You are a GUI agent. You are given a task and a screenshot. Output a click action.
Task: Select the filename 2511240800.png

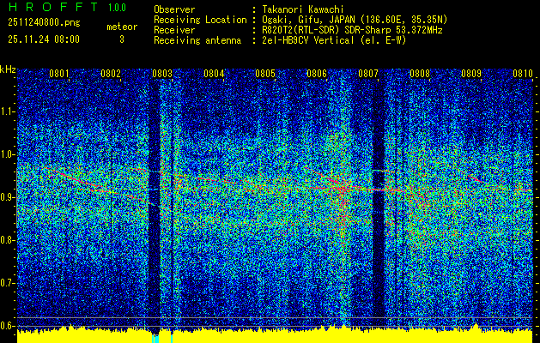point(44,22)
